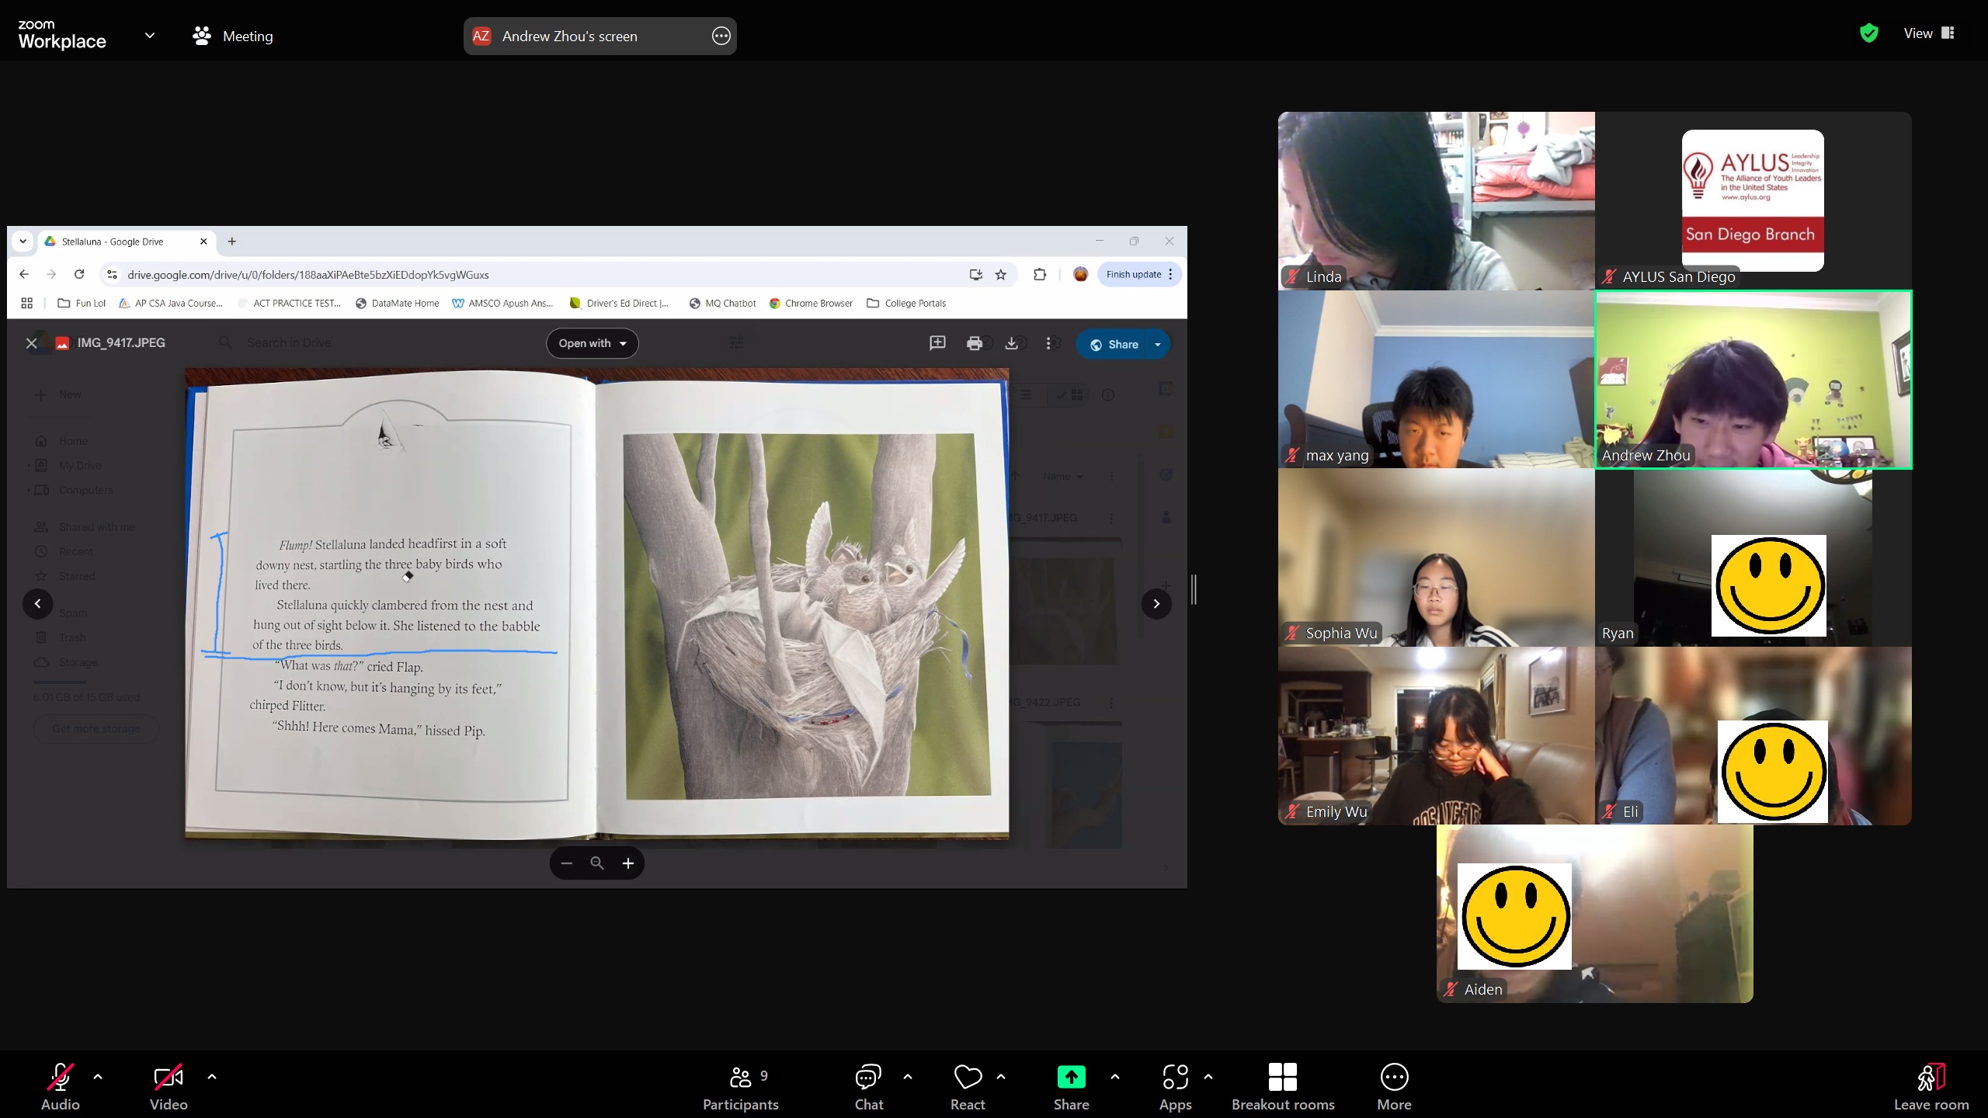Open the View layout menu

pyautogui.click(x=1929, y=33)
